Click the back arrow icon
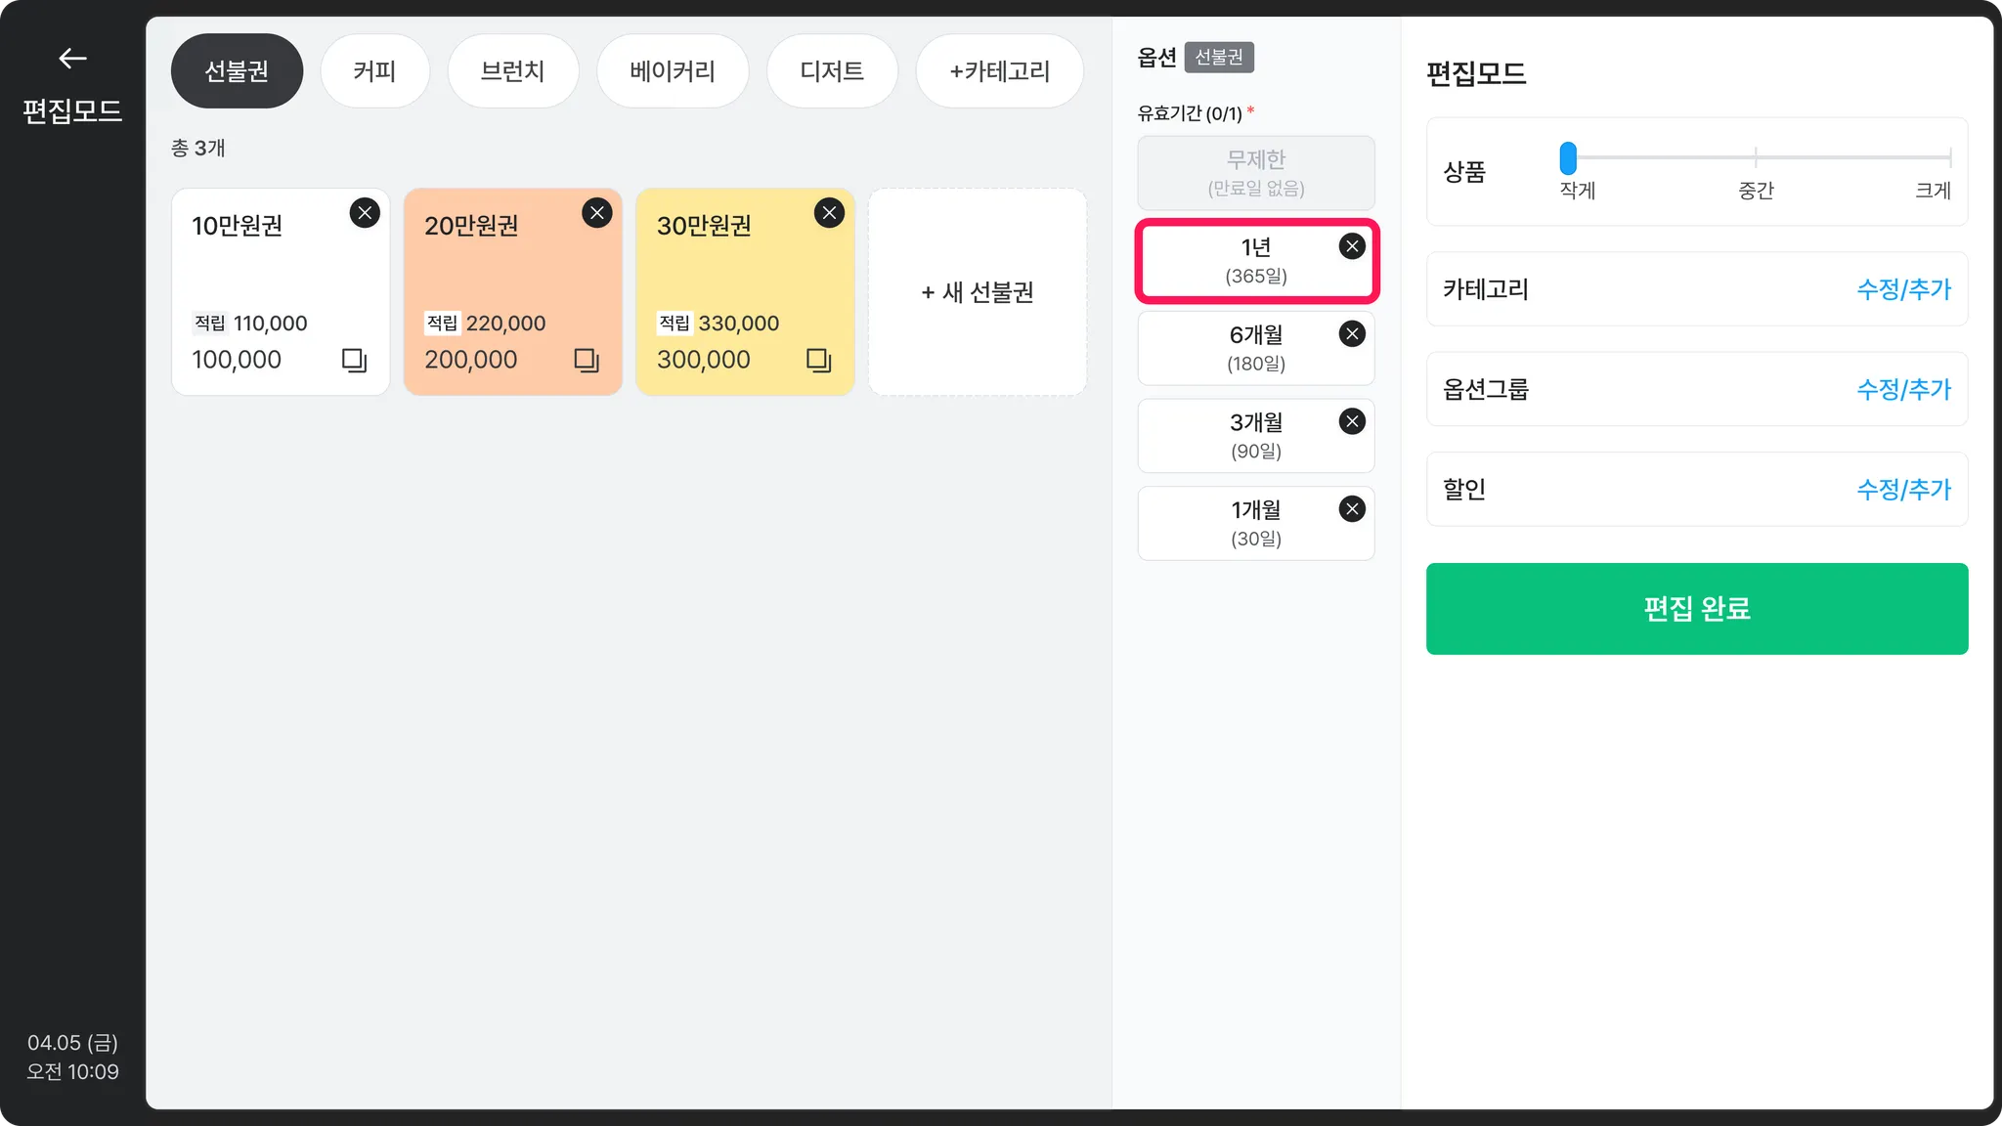This screenshot has width=2002, height=1126. click(72, 59)
